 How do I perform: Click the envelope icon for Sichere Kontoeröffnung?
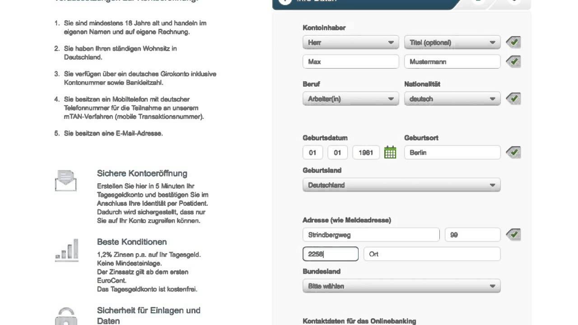click(x=66, y=181)
